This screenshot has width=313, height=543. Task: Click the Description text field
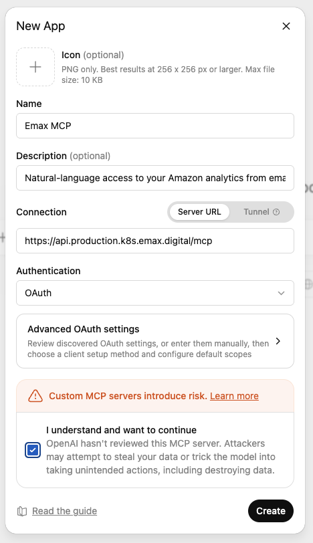click(x=155, y=178)
